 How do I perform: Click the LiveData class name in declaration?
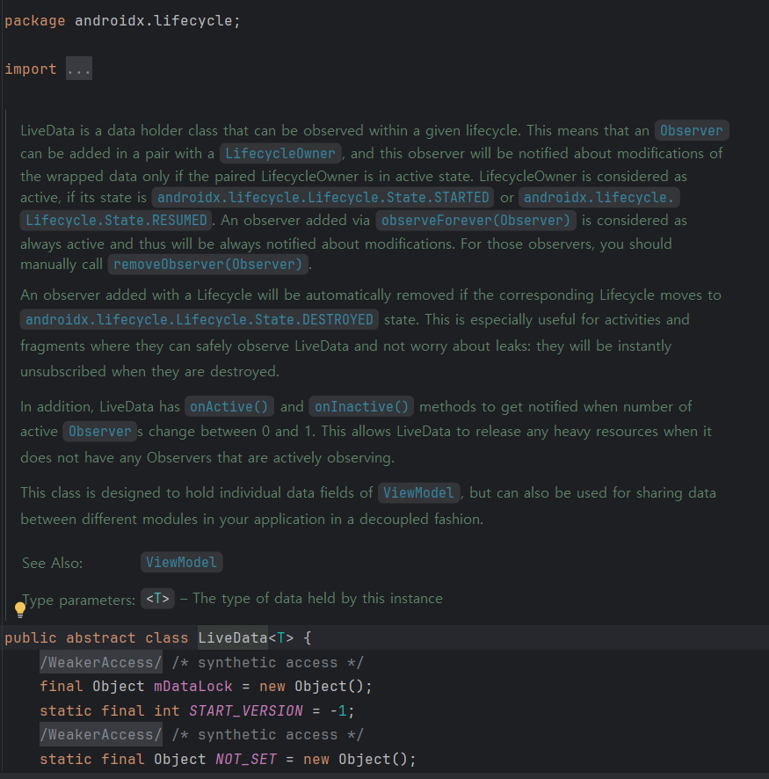pyautogui.click(x=233, y=638)
